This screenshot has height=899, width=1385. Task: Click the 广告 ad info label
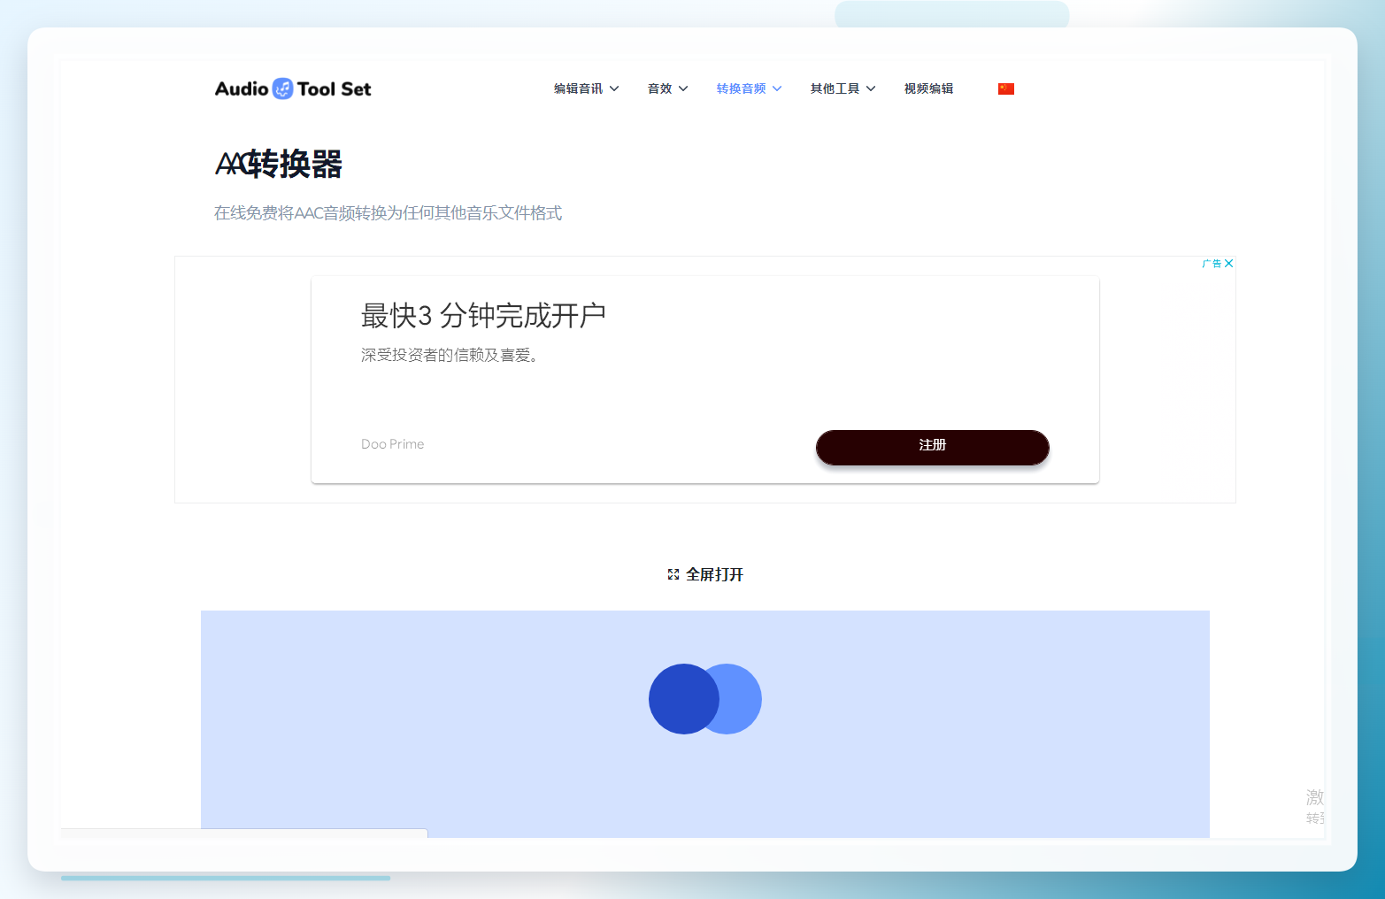coord(1212,263)
